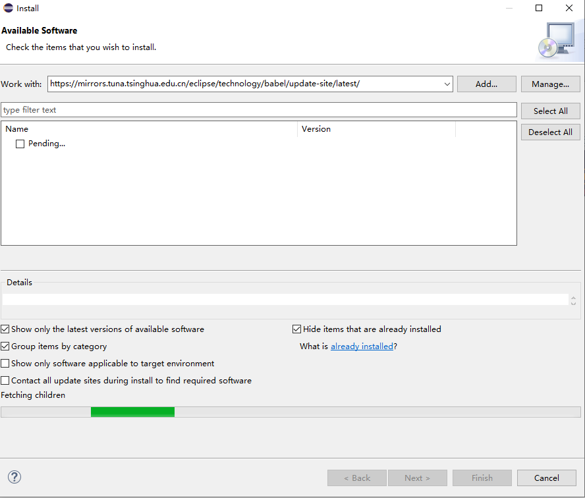This screenshot has height=498, width=585.
Task: Maximize the Install dialog window
Action: pyautogui.click(x=539, y=9)
